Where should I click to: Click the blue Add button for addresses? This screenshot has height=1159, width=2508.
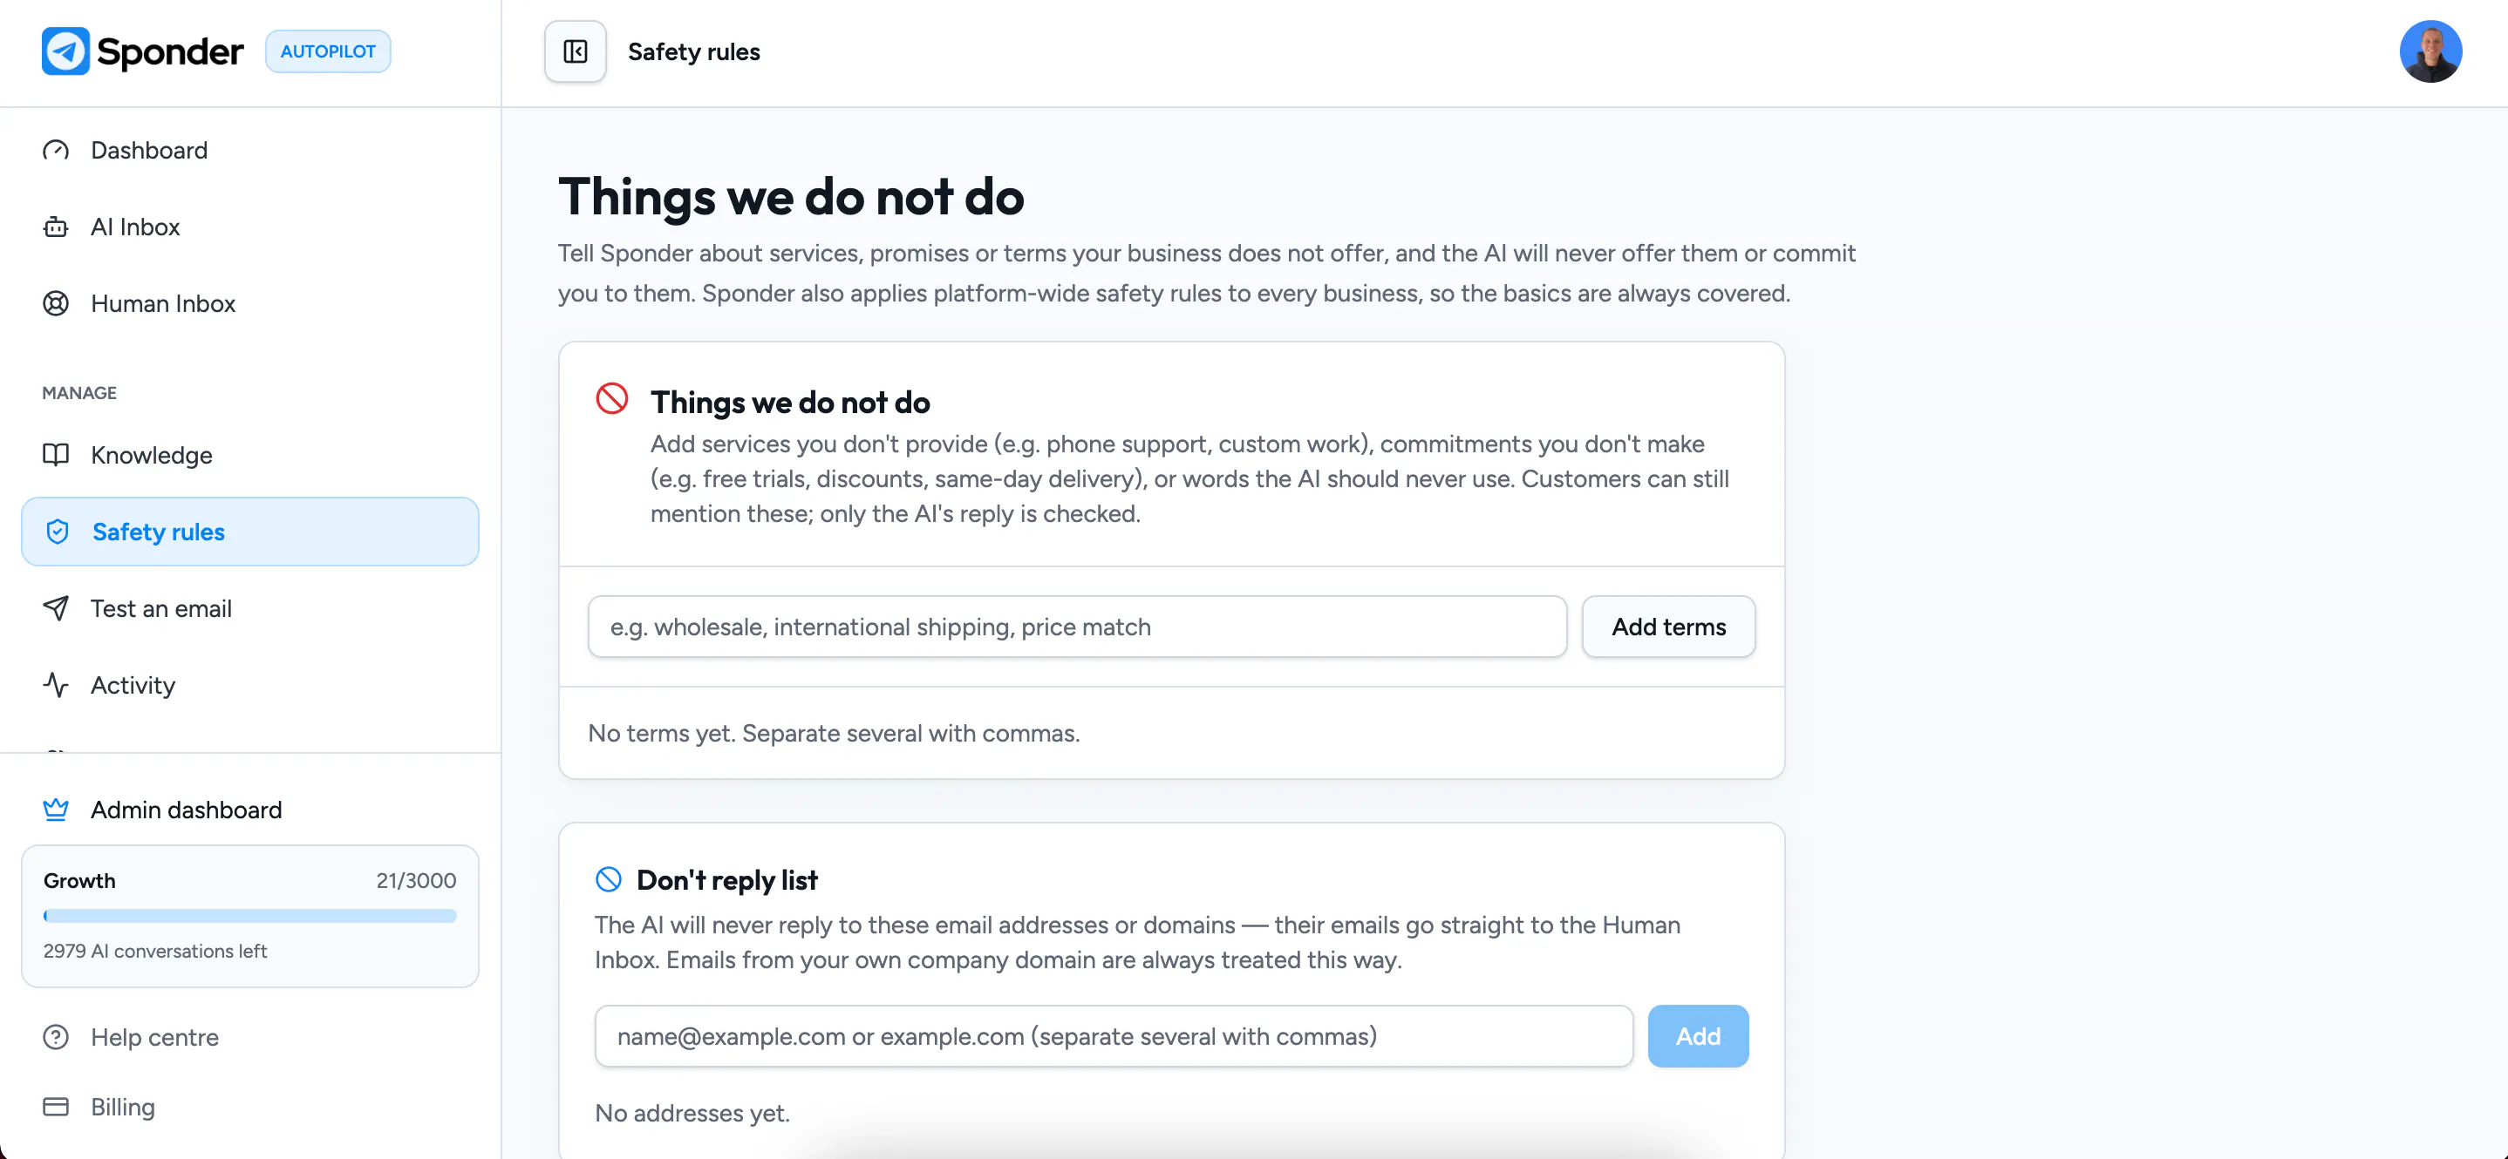pyautogui.click(x=1698, y=1036)
